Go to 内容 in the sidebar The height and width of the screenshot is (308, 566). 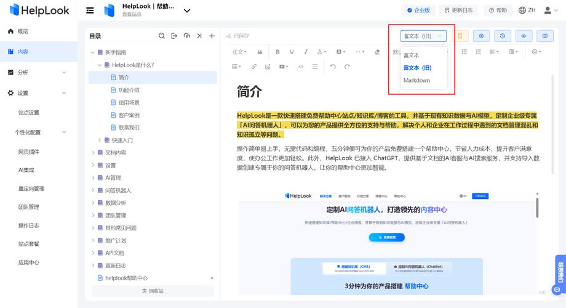(x=39, y=52)
